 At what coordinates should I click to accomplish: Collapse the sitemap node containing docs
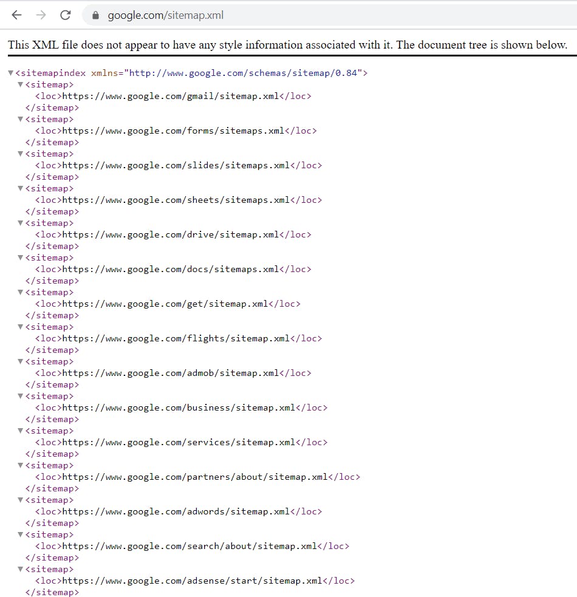21,258
